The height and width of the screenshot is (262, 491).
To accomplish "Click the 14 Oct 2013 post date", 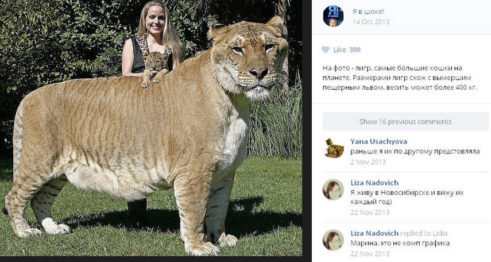I will [371, 22].
